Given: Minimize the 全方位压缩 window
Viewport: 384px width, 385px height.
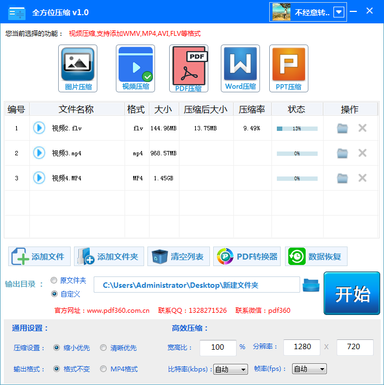Looking at the screenshot, I should click(353, 11).
